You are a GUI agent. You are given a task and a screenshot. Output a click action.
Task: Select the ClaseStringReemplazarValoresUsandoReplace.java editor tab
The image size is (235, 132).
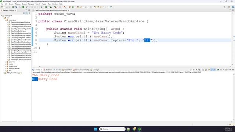(50, 11)
